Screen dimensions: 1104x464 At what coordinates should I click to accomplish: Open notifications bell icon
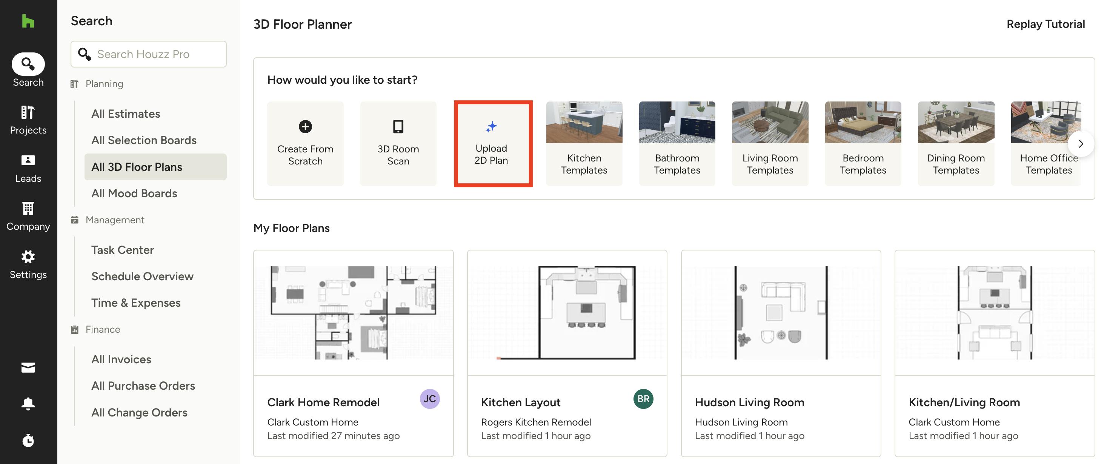point(28,404)
